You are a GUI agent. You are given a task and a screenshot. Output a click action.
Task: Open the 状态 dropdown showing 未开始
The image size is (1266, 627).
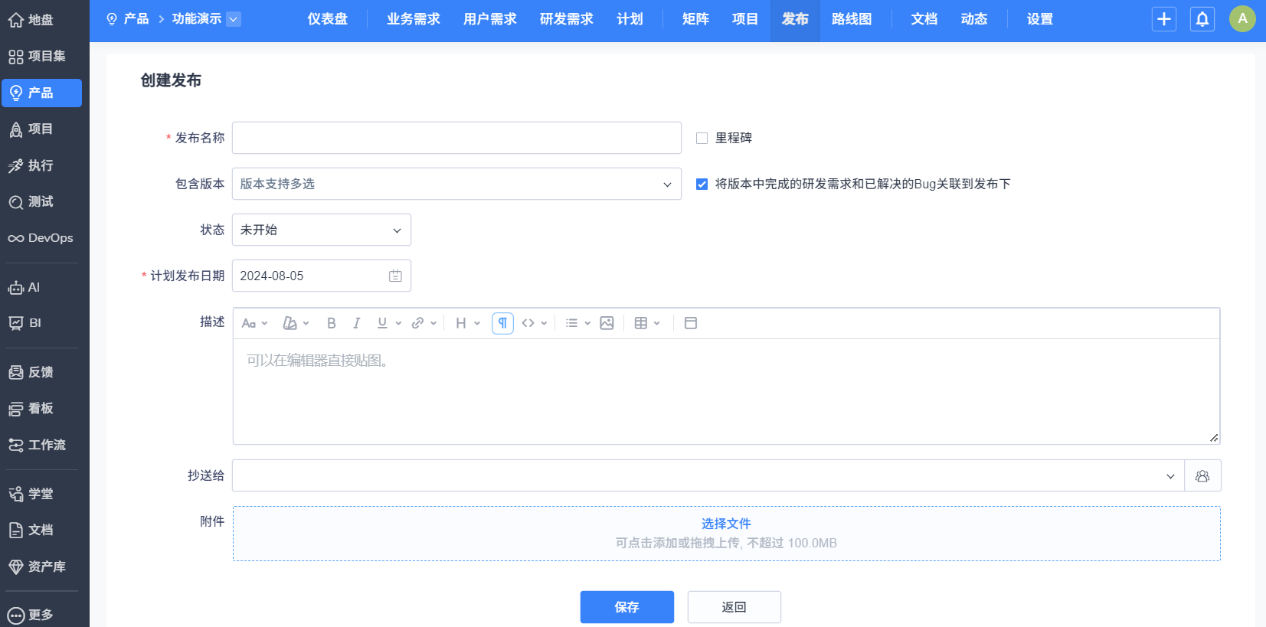pos(321,230)
